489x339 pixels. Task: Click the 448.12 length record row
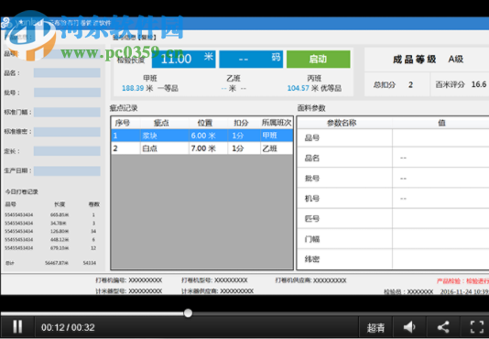49,240
